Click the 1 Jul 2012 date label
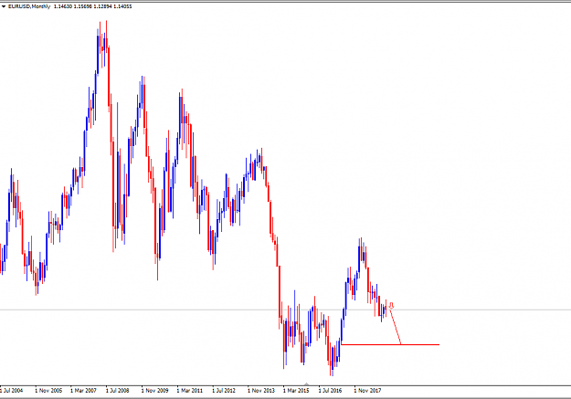 (x=224, y=391)
